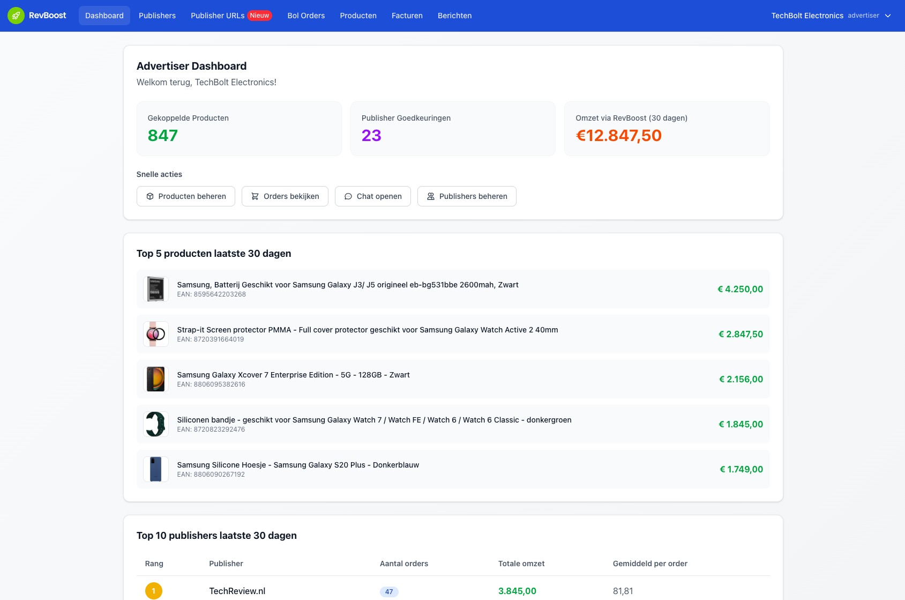905x600 pixels.
Task: Open TechReview.nl publisher link
Action: (237, 590)
